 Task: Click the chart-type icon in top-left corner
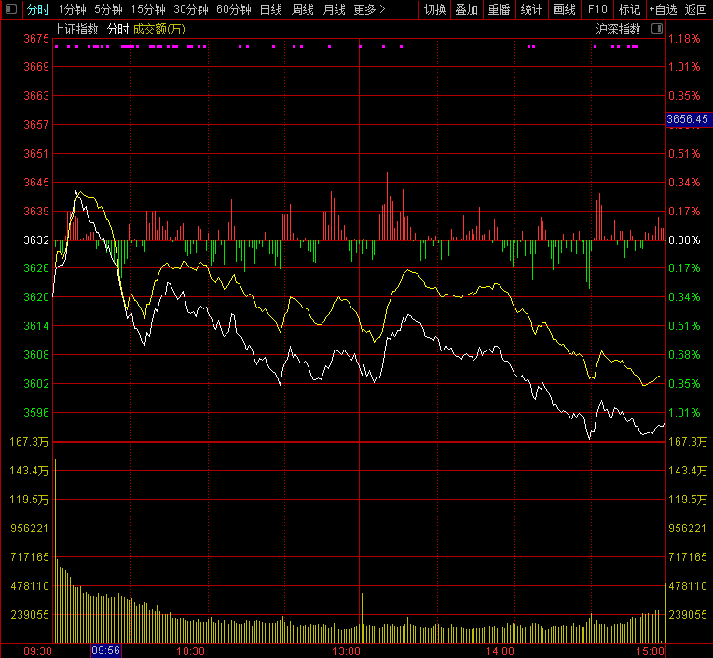[x=11, y=10]
